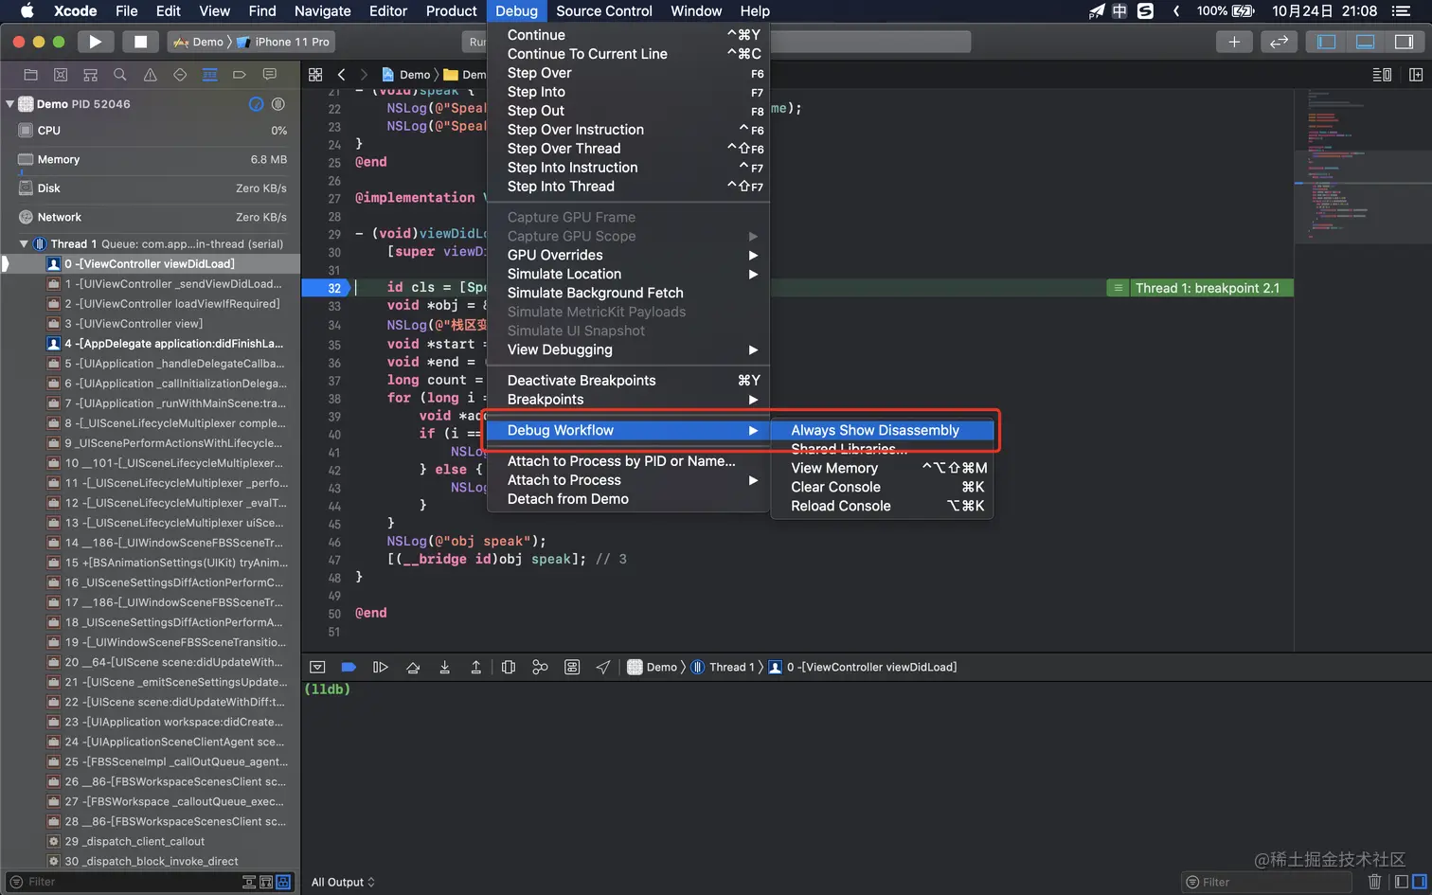Open Notification Center list icon
The height and width of the screenshot is (895, 1432).
coord(1402,11)
